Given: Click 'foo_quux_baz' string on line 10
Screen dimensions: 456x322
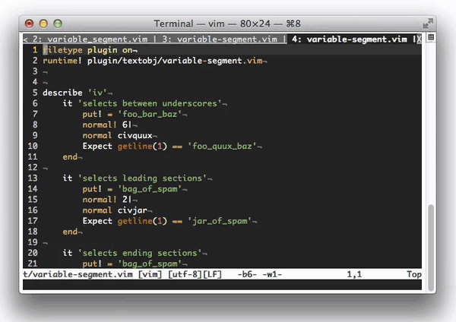Looking at the screenshot, I should click(222, 146).
